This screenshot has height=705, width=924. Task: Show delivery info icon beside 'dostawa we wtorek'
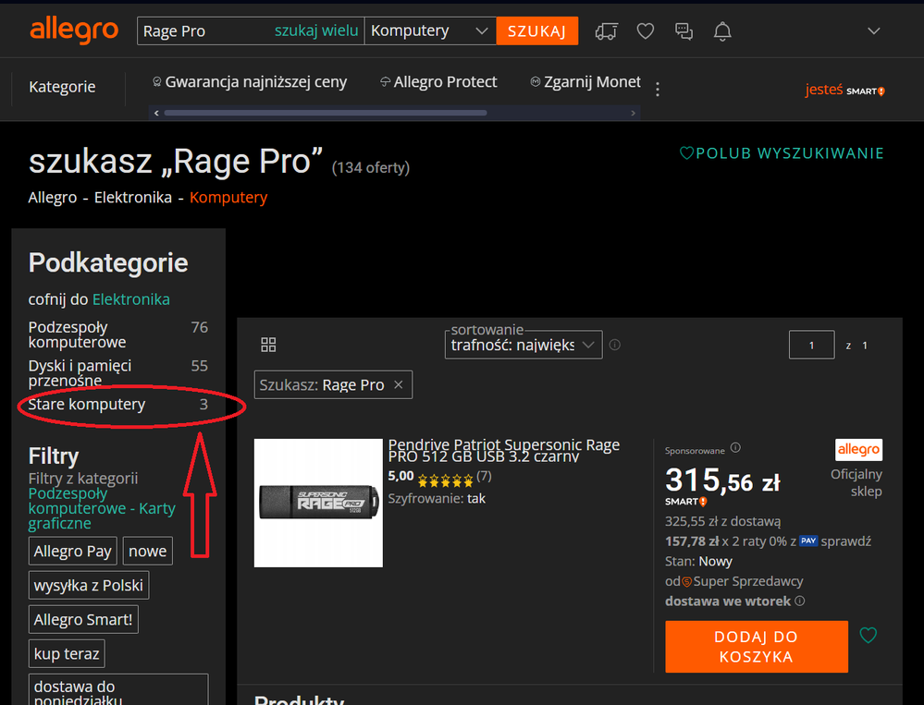point(800,601)
